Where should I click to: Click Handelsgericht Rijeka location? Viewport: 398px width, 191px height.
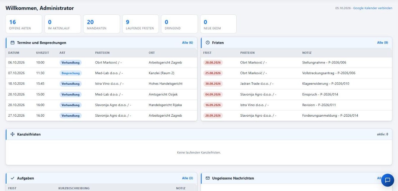pyautogui.click(x=165, y=105)
